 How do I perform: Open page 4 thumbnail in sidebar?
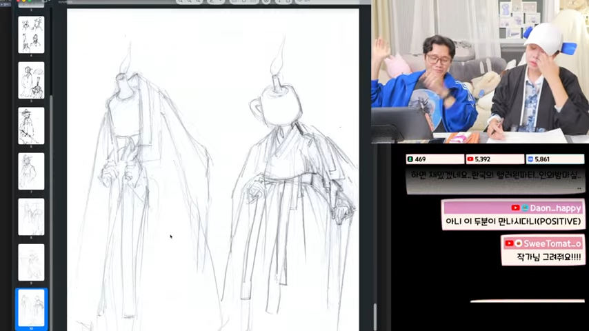click(31, 34)
